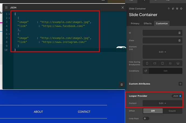Image resolution: width=186 pixels, height=123 pixels.
Task: Click the navigate-to-parent icon in header
Action: pyautogui.click(x=169, y=9)
